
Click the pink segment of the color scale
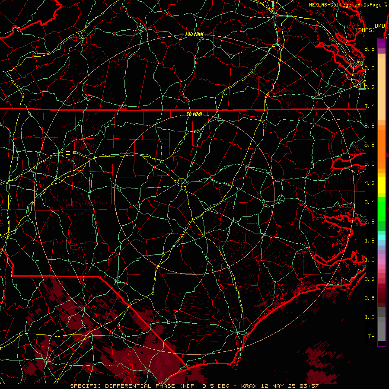point(382,262)
